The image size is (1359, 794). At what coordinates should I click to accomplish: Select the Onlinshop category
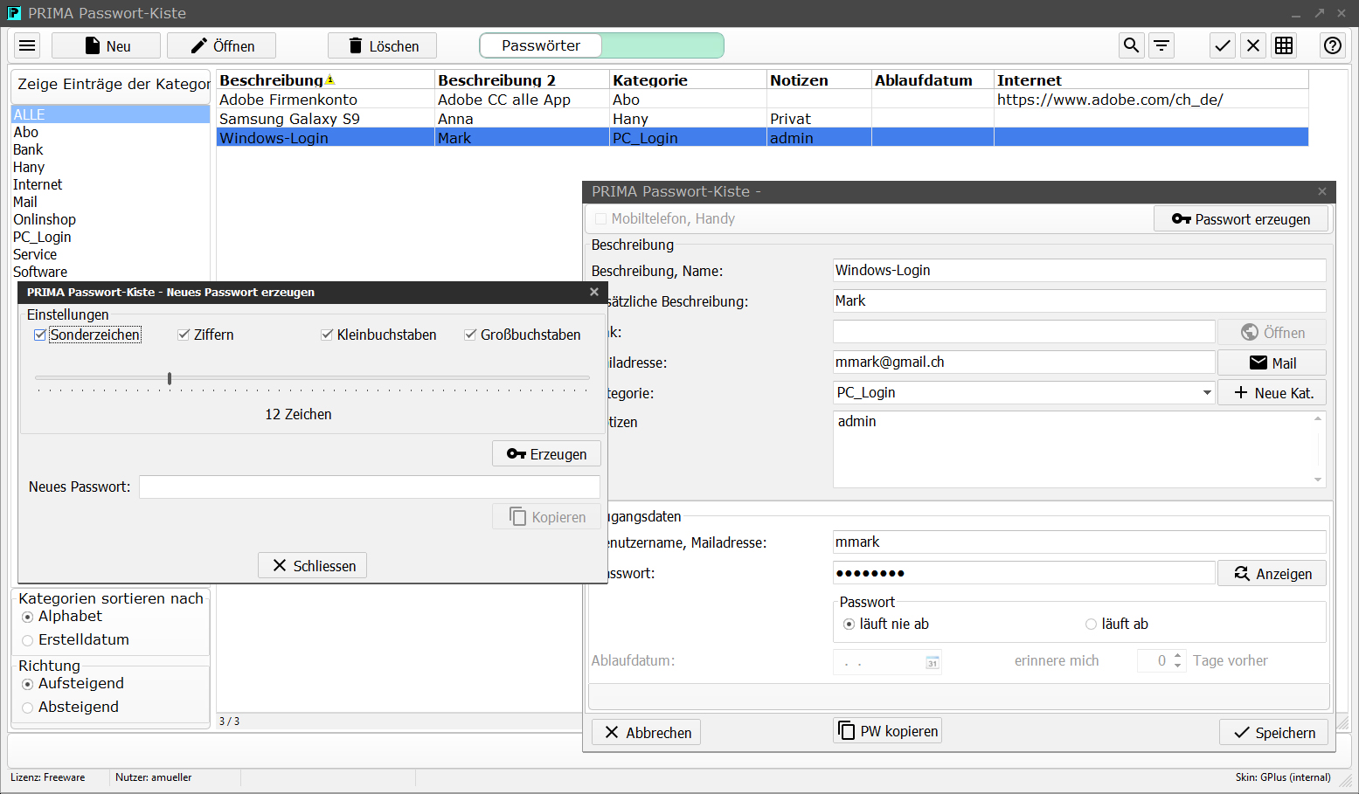tap(110, 219)
